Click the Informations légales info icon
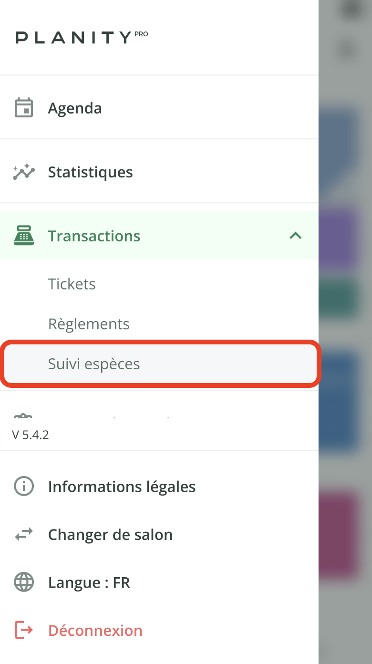 pyautogui.click(x=24, y=487)
